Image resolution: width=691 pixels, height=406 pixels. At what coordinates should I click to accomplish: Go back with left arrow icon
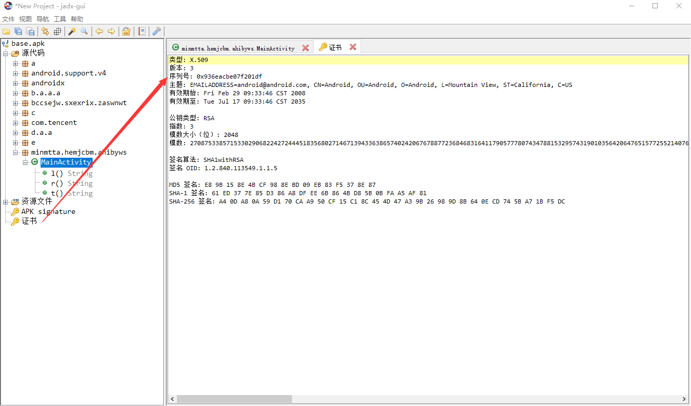coord(99,31)
